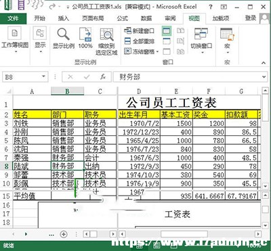Screen dimensions: 271x251
Task: Open the Customize Quick Access Toolbar dropdown
Action: pos(68,7)
